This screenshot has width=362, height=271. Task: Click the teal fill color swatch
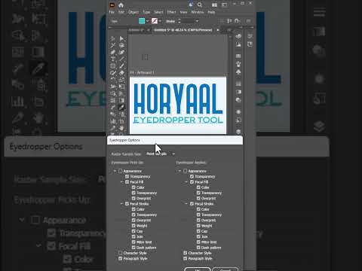(x=142, y=21)
